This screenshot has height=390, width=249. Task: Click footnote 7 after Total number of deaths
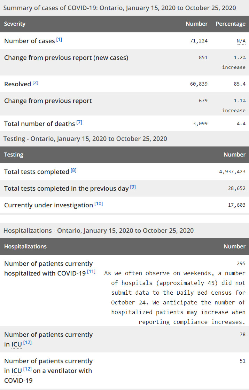click(79, 122)
